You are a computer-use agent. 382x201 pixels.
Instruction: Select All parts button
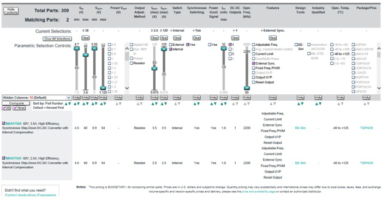coord(7,108)
